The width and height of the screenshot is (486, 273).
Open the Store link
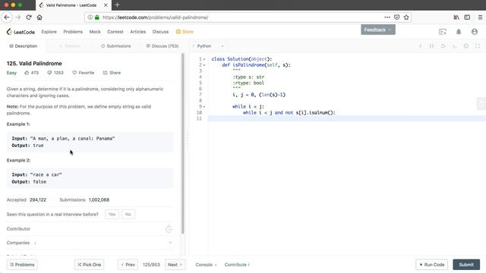point(185,32)
